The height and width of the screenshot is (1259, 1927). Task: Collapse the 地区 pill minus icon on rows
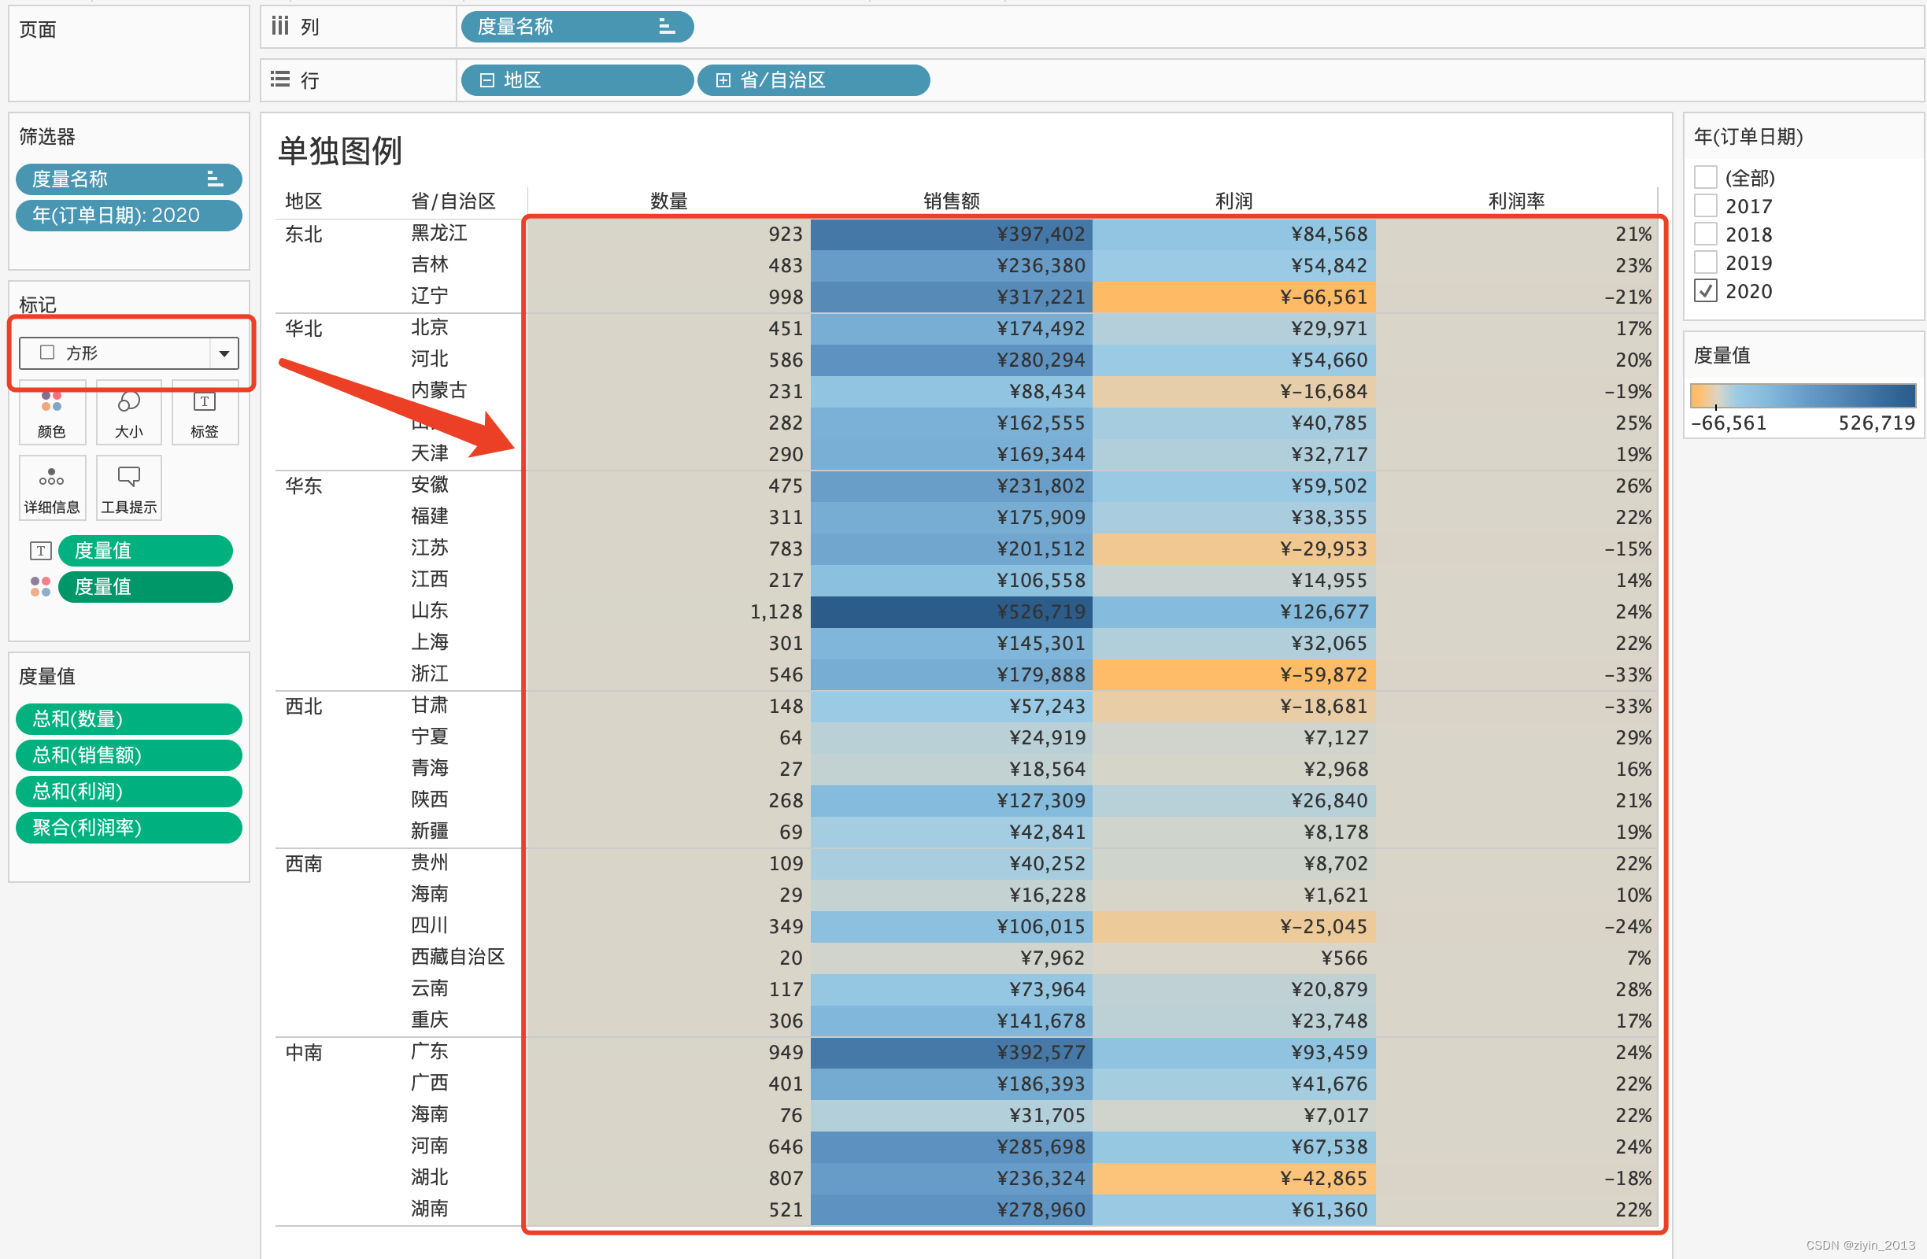(x=486, y=80)
